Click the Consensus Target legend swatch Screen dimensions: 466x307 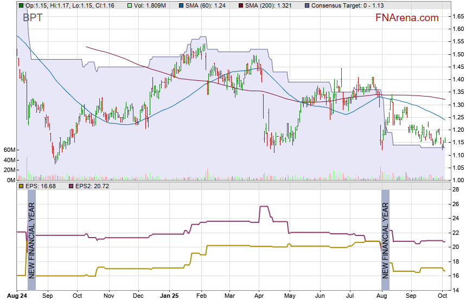tap(307, 5)
